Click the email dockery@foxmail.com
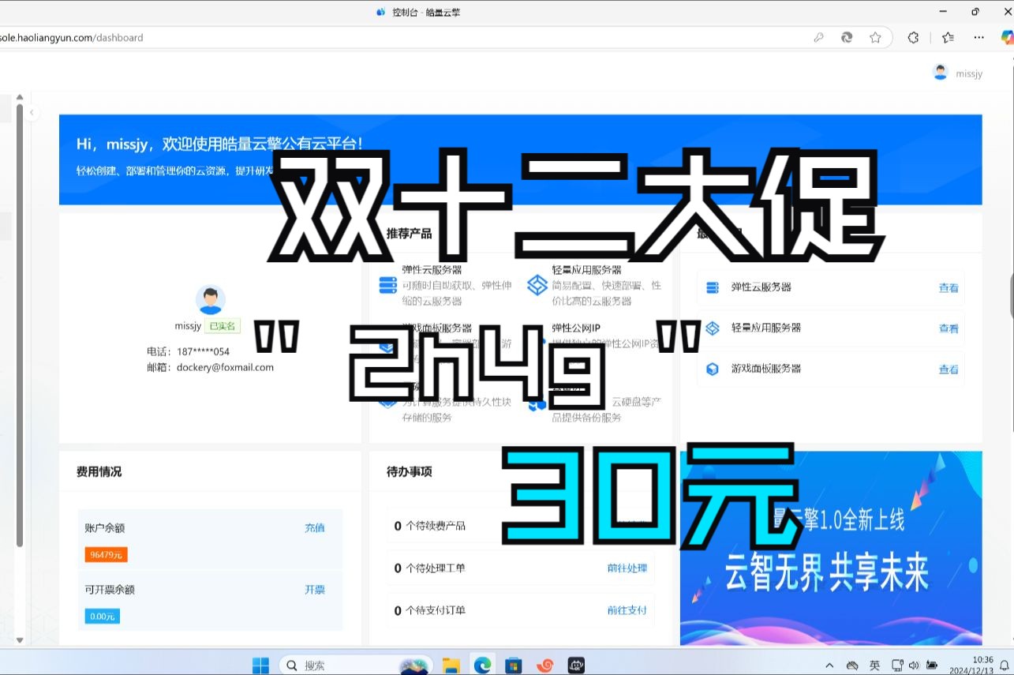Screen dimensions: 1014x675 click(x=225, y=367)
